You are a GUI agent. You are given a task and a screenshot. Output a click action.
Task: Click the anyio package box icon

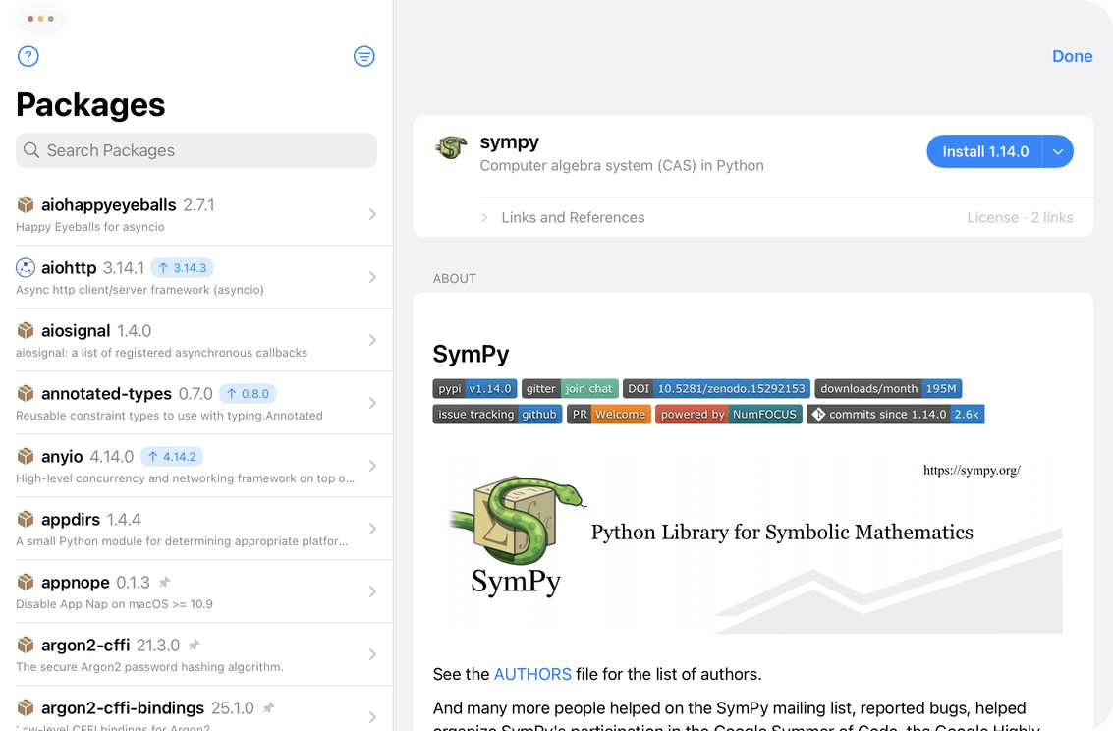tap(26, 456)
